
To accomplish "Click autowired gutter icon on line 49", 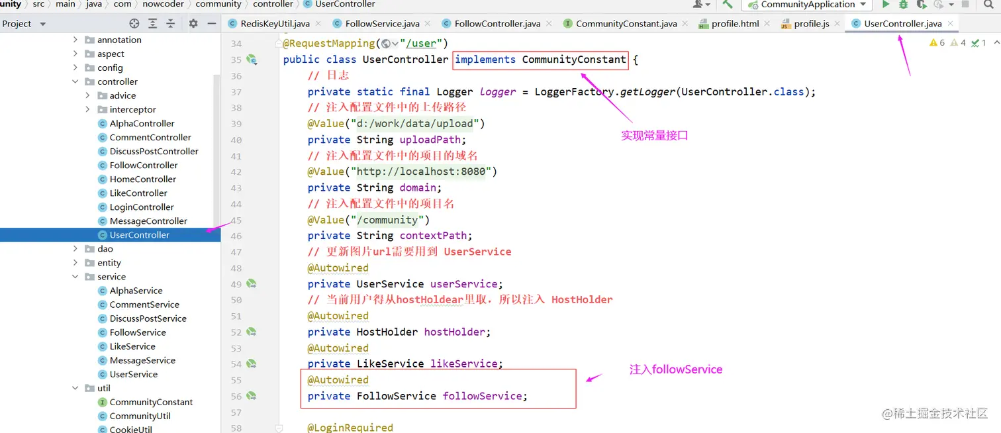I will 252,283.
